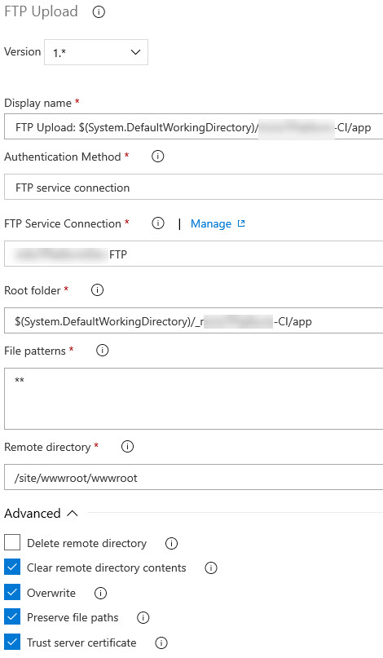
Task: Open File patterns info icon
Action: click(x=103, y=351)
